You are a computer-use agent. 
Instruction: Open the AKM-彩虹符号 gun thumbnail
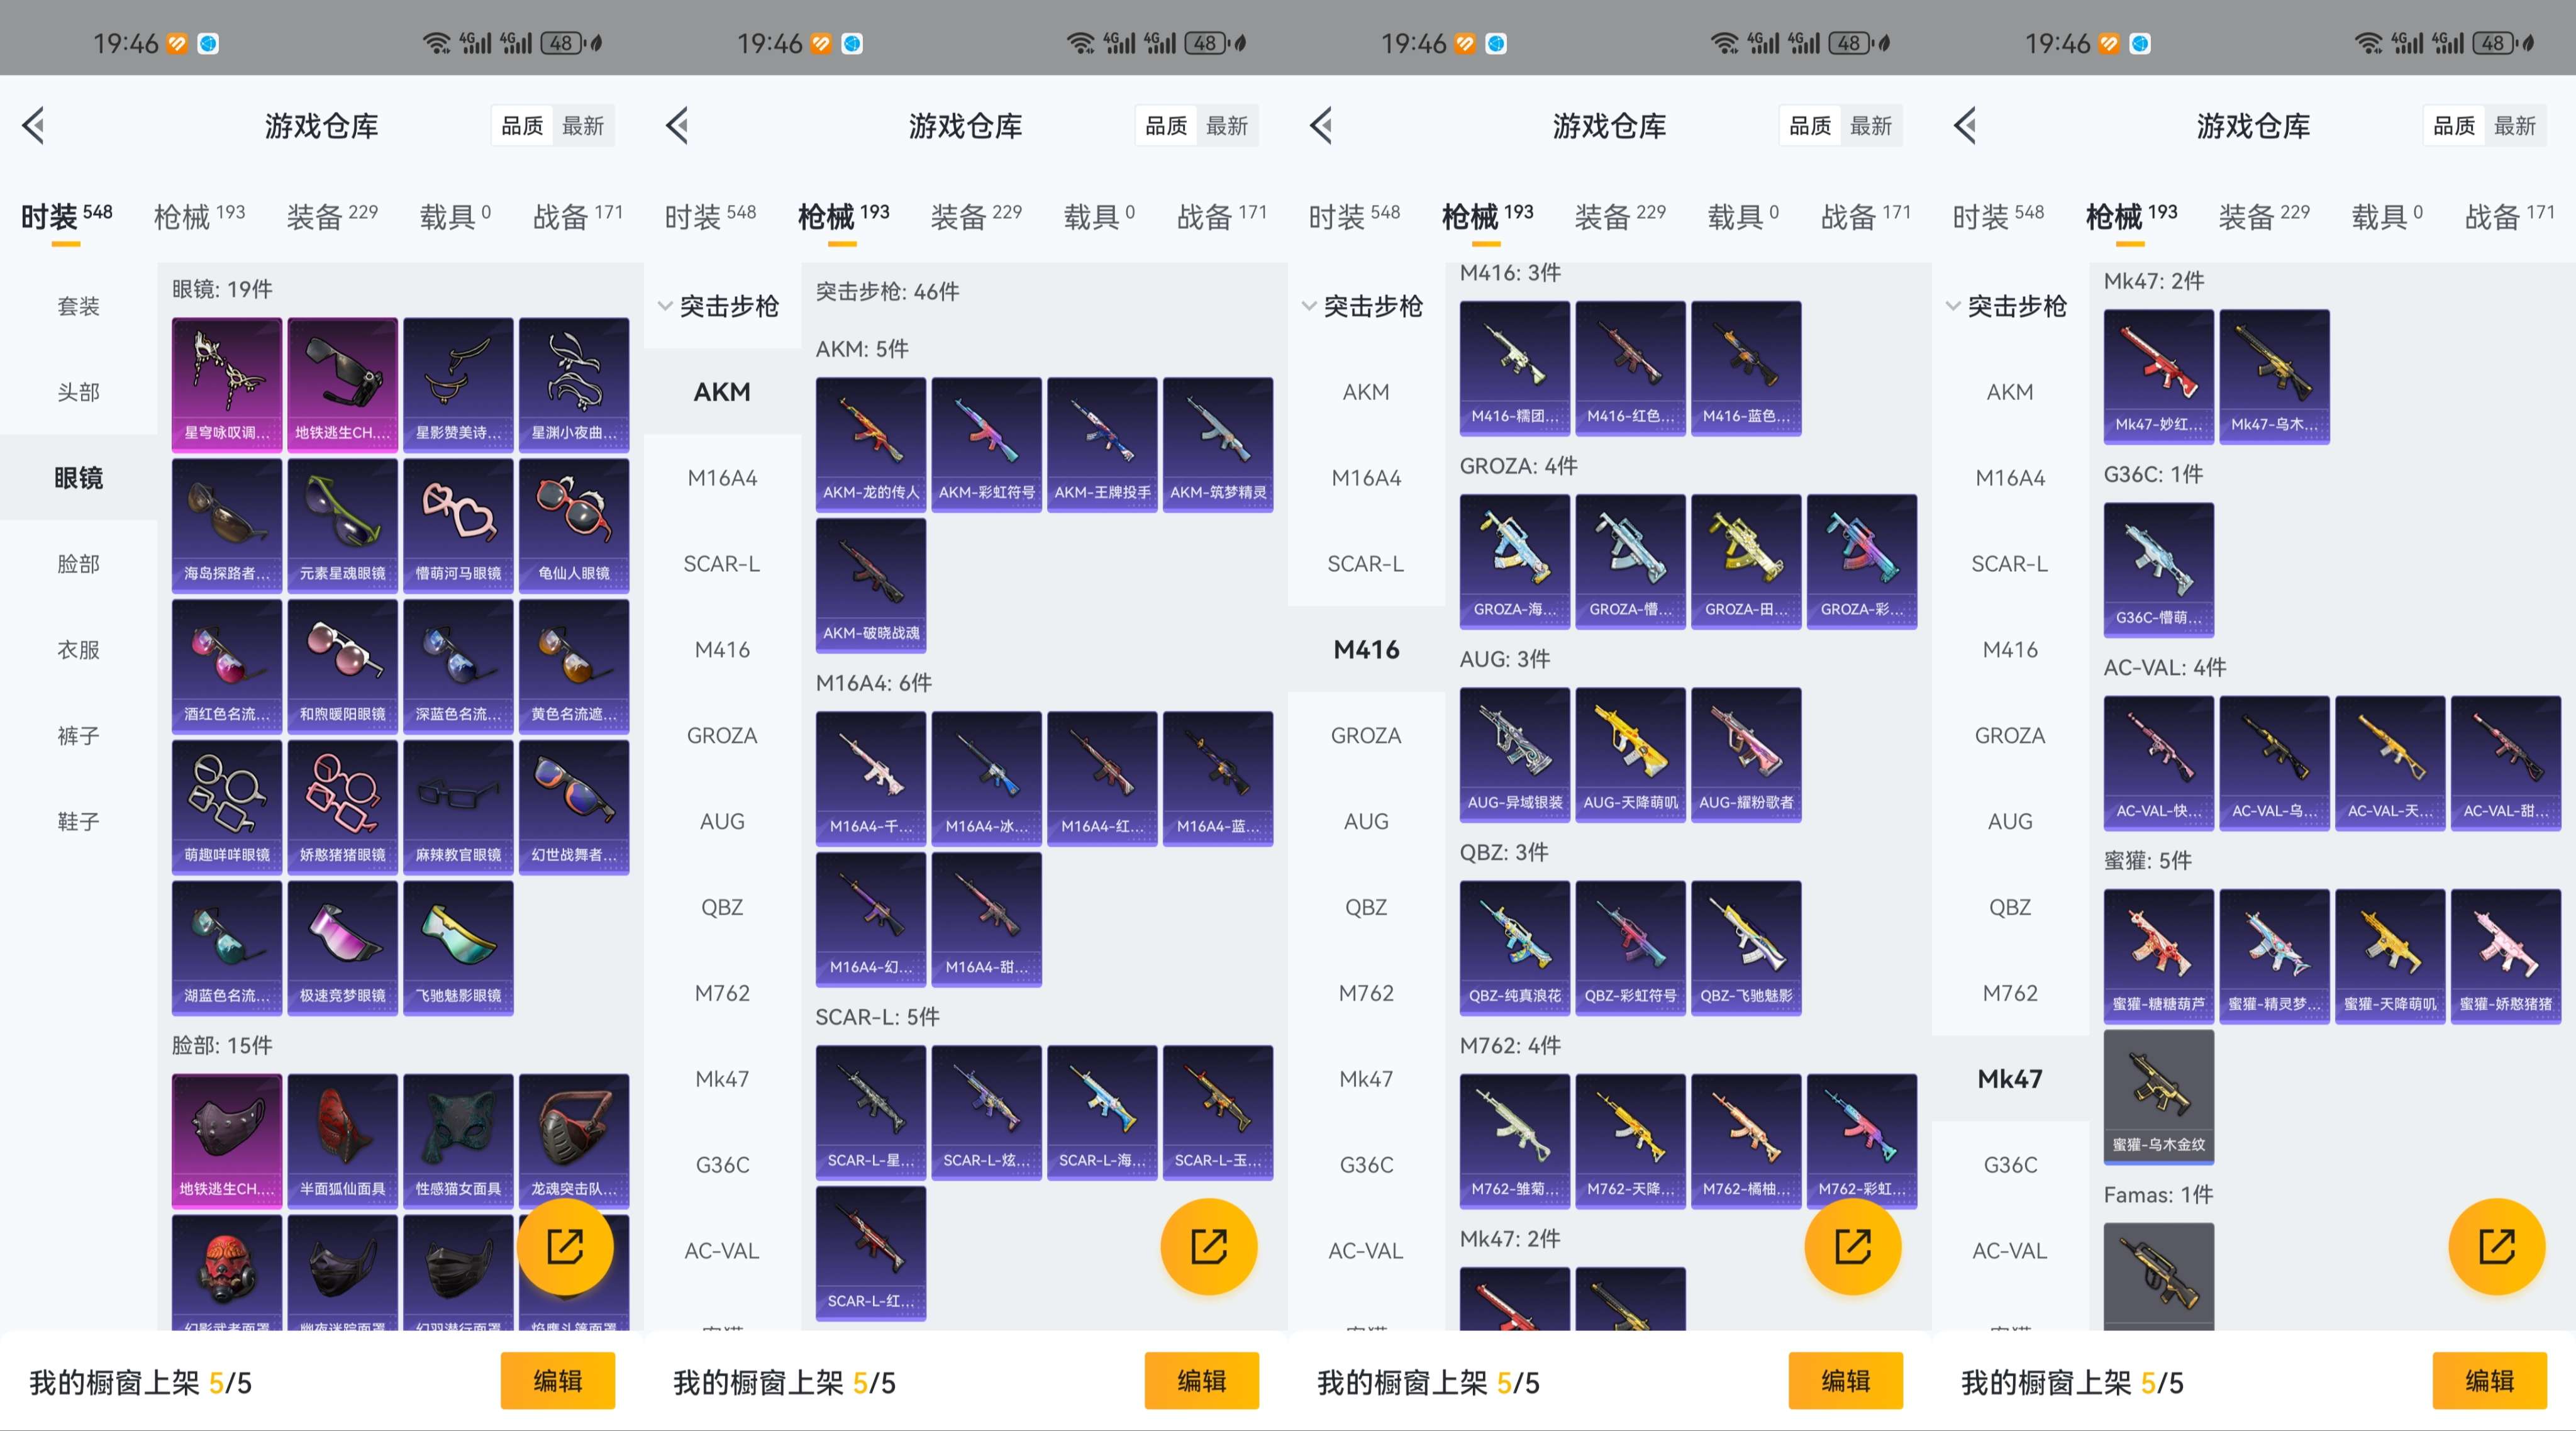986,445
